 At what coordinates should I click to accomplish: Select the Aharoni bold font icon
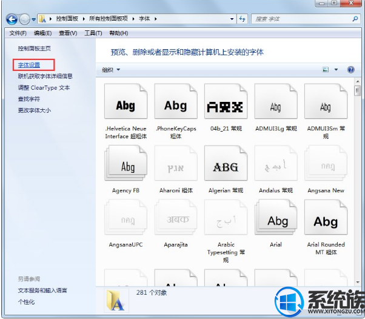(176, 163)
